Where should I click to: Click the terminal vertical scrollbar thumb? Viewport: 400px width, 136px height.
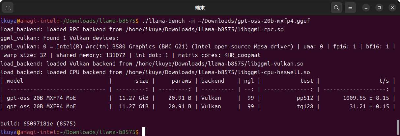tap(398, 127)
